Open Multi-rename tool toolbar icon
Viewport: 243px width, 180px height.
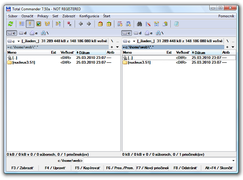(148, 24)
